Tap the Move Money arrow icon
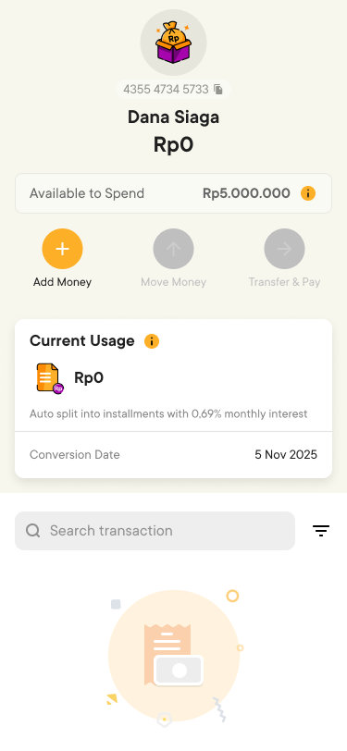This screenshot has height=751, width=347. pos(174,249)
